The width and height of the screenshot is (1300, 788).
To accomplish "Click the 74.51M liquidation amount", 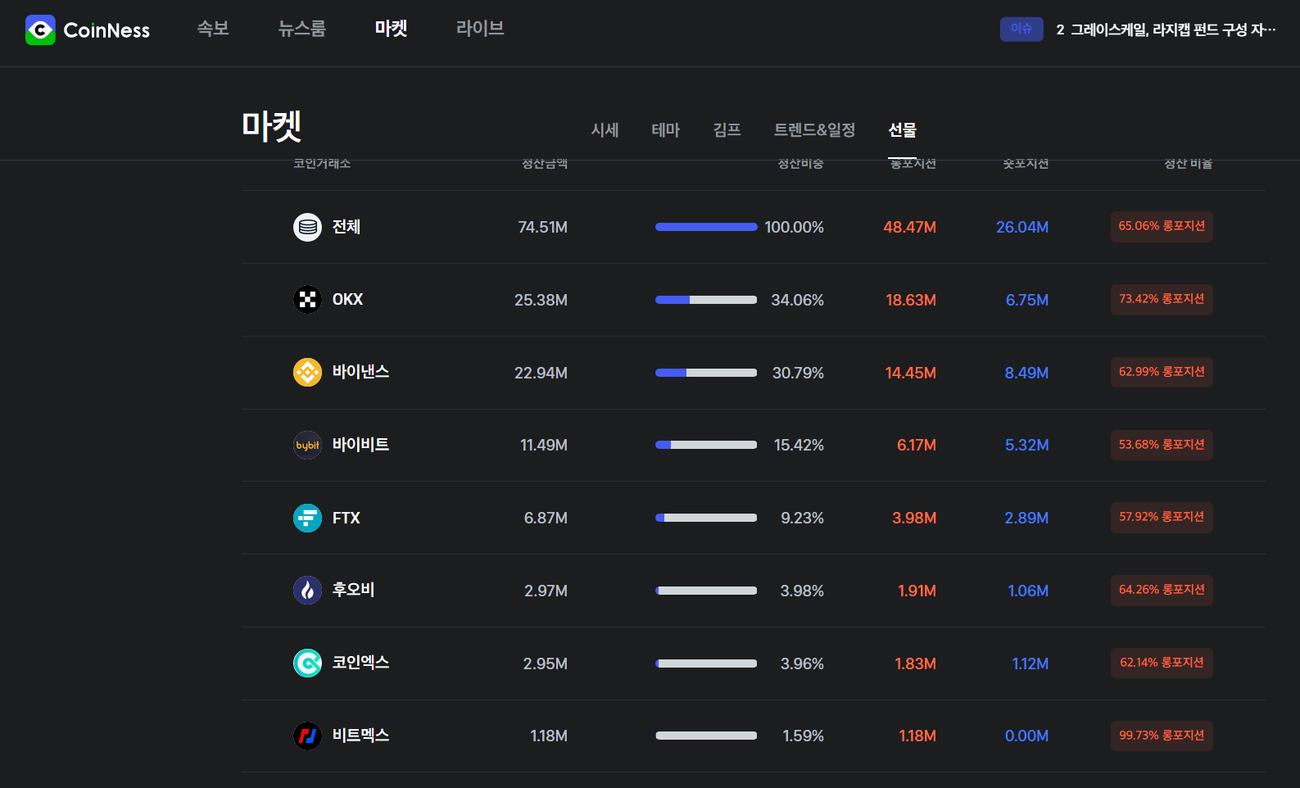I will [542, 228].
